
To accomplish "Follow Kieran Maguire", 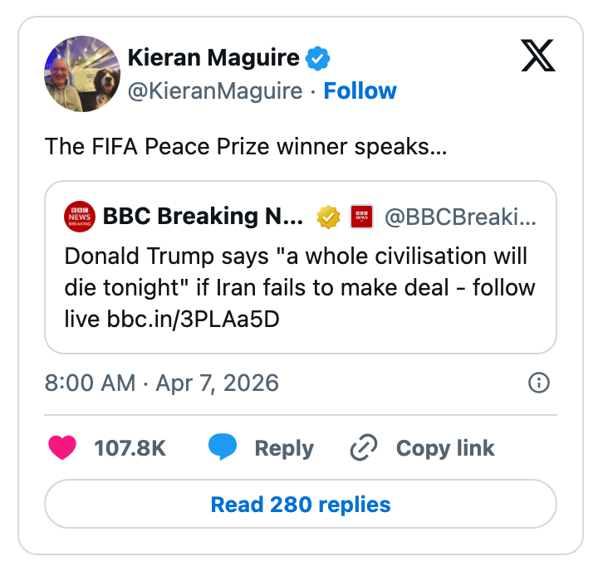I will [x=360, y=90].
